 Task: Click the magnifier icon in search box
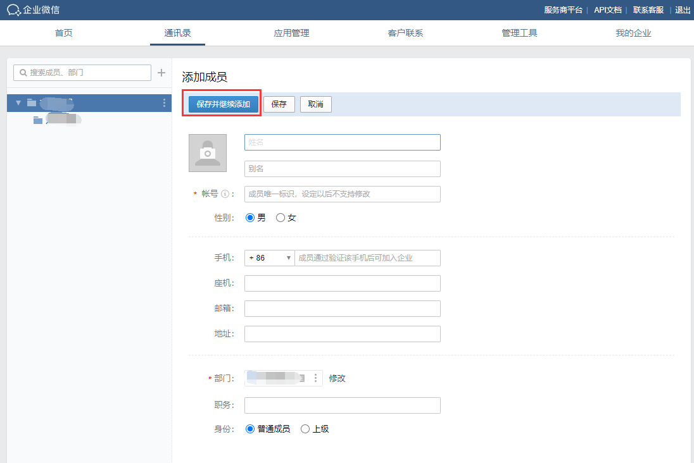[x=23, y=73]
